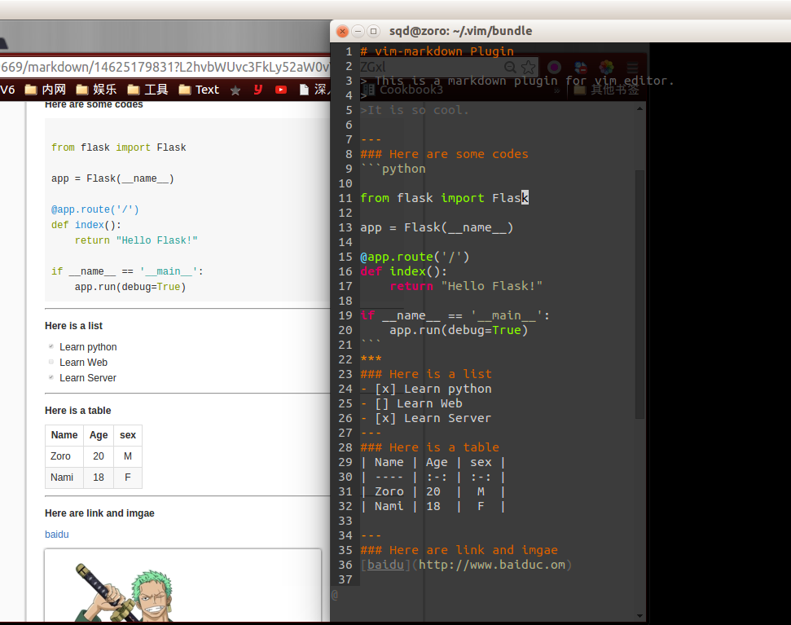Click the M table cell in preview
Viewport: 791px width, 625px height.
[128, 456]
